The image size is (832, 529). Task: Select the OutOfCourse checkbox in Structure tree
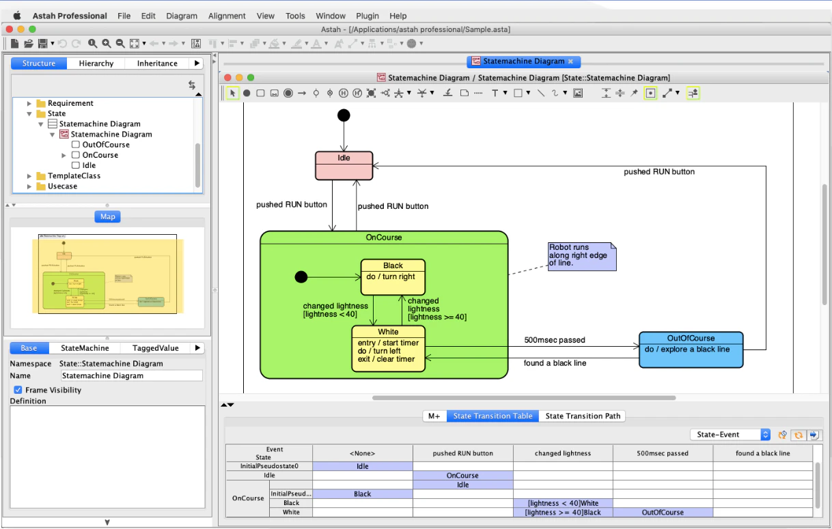coord(75,144)
